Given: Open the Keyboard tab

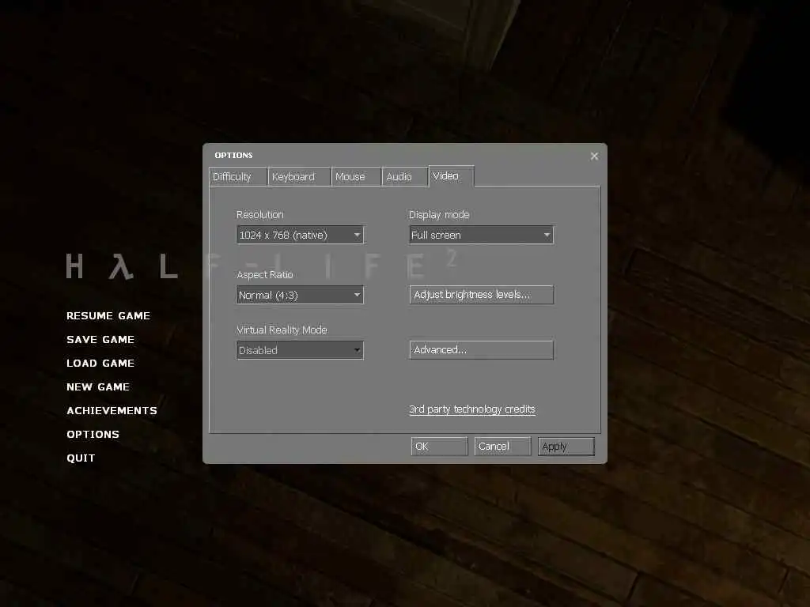Looking at the screenshot, I should pos(300,176).
